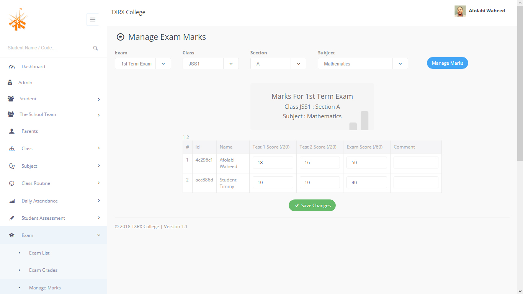The height and width of the screenshot is (294, 523).
Task: Click the TXRX College logo
Action: click(x=18, y=20)
